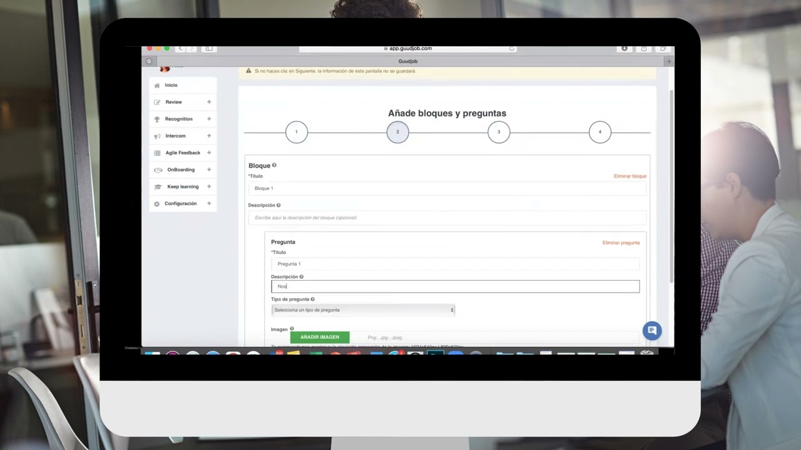Reload the page with refresh icon
Image resolution: width=801 pixels, height=450 pixels.
click(x=511, y=48)
